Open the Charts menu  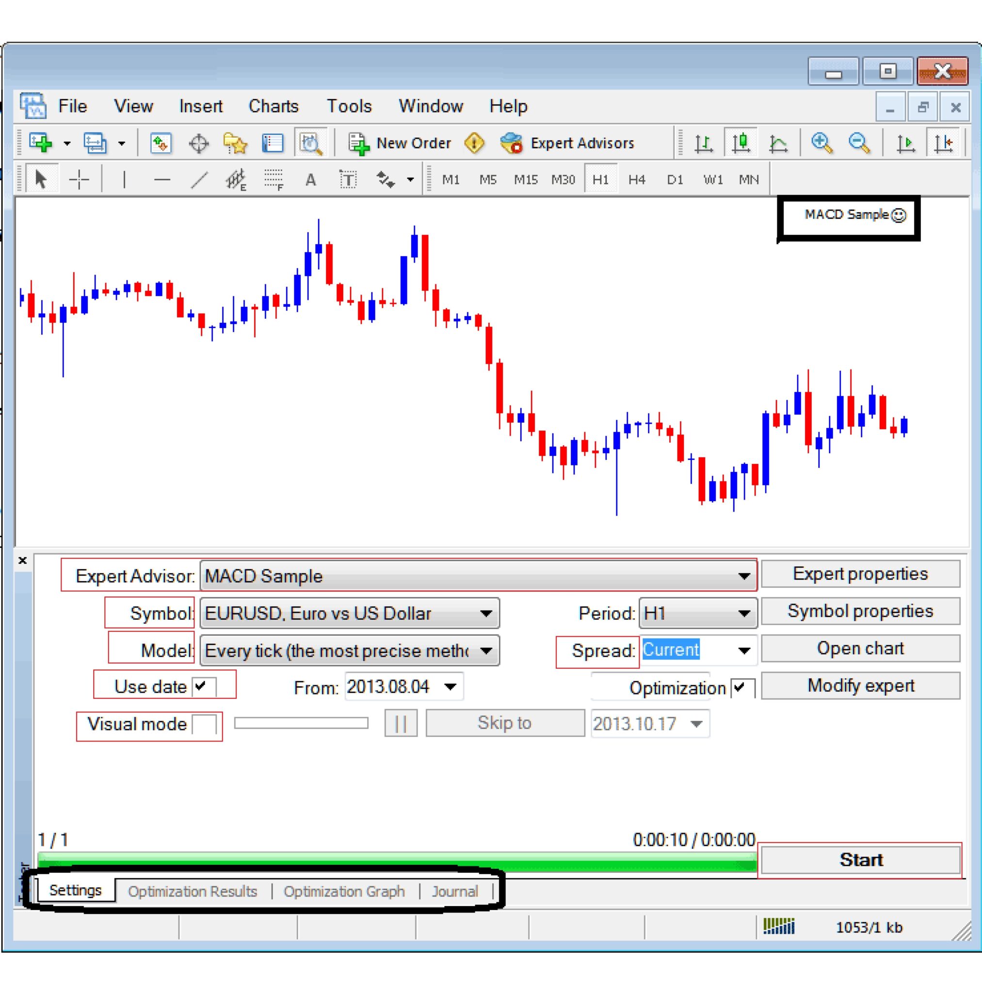click(x=273, y=106)
